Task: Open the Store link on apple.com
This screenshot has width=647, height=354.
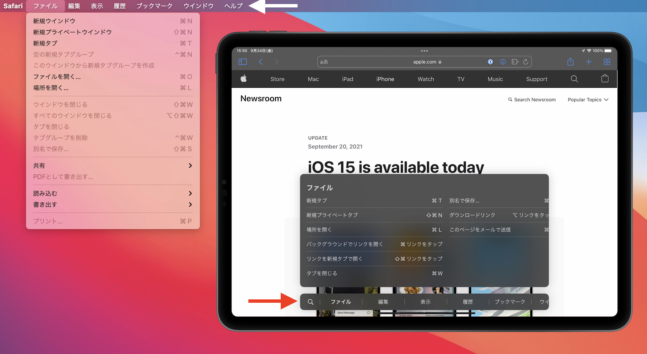Action: click(277, 79)
